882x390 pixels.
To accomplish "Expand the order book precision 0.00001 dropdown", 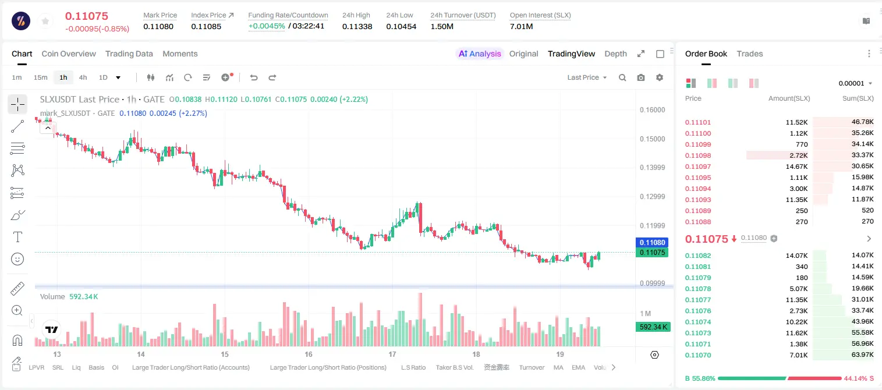I will [x=855, y=83].
